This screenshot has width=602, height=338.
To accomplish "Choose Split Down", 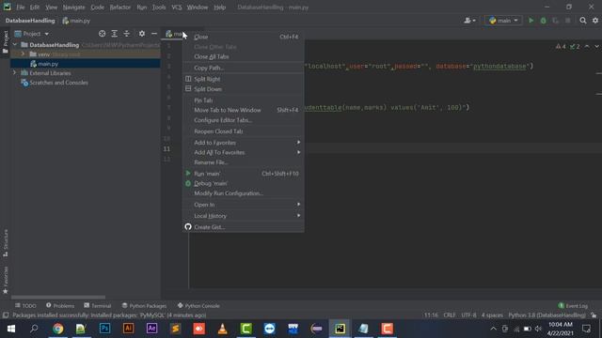I will click(243, 89).
